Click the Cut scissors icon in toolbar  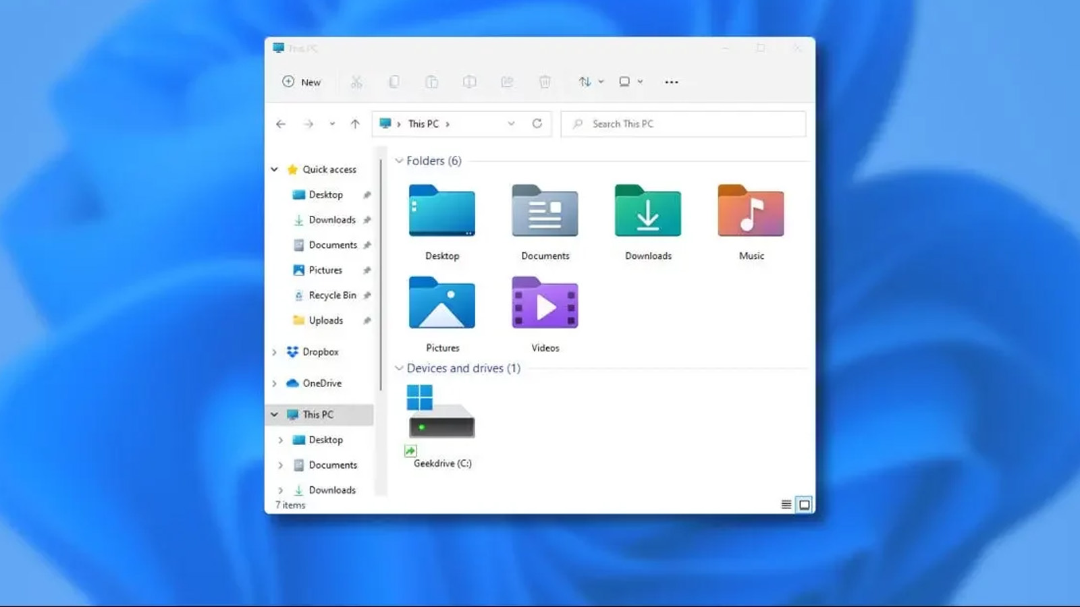(x=356, y=82)
